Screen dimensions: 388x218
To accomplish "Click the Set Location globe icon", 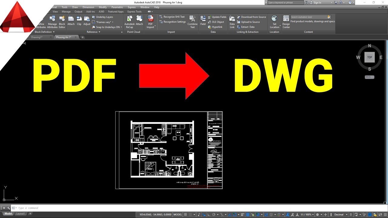I will click(x=274, y=19).
